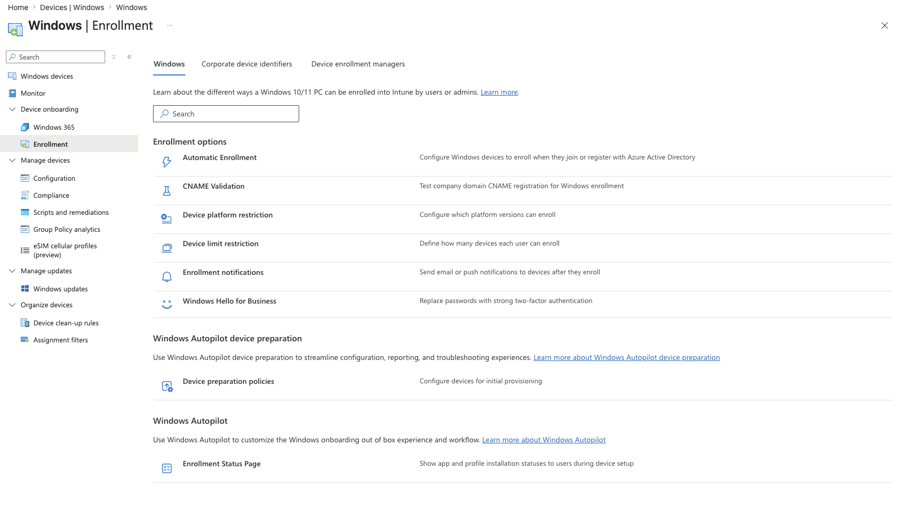Click the Automatic Enrollment lightning icon
The height and width of the screenshot is (529, 898).
click(167, 162)
